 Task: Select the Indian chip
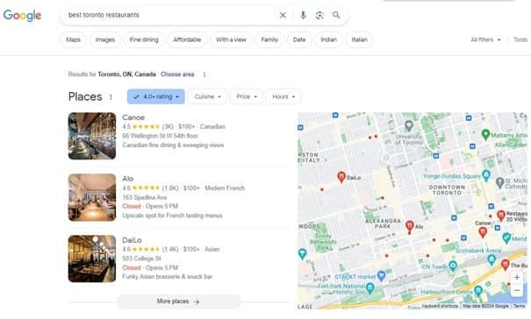click(x=328, y=40)
